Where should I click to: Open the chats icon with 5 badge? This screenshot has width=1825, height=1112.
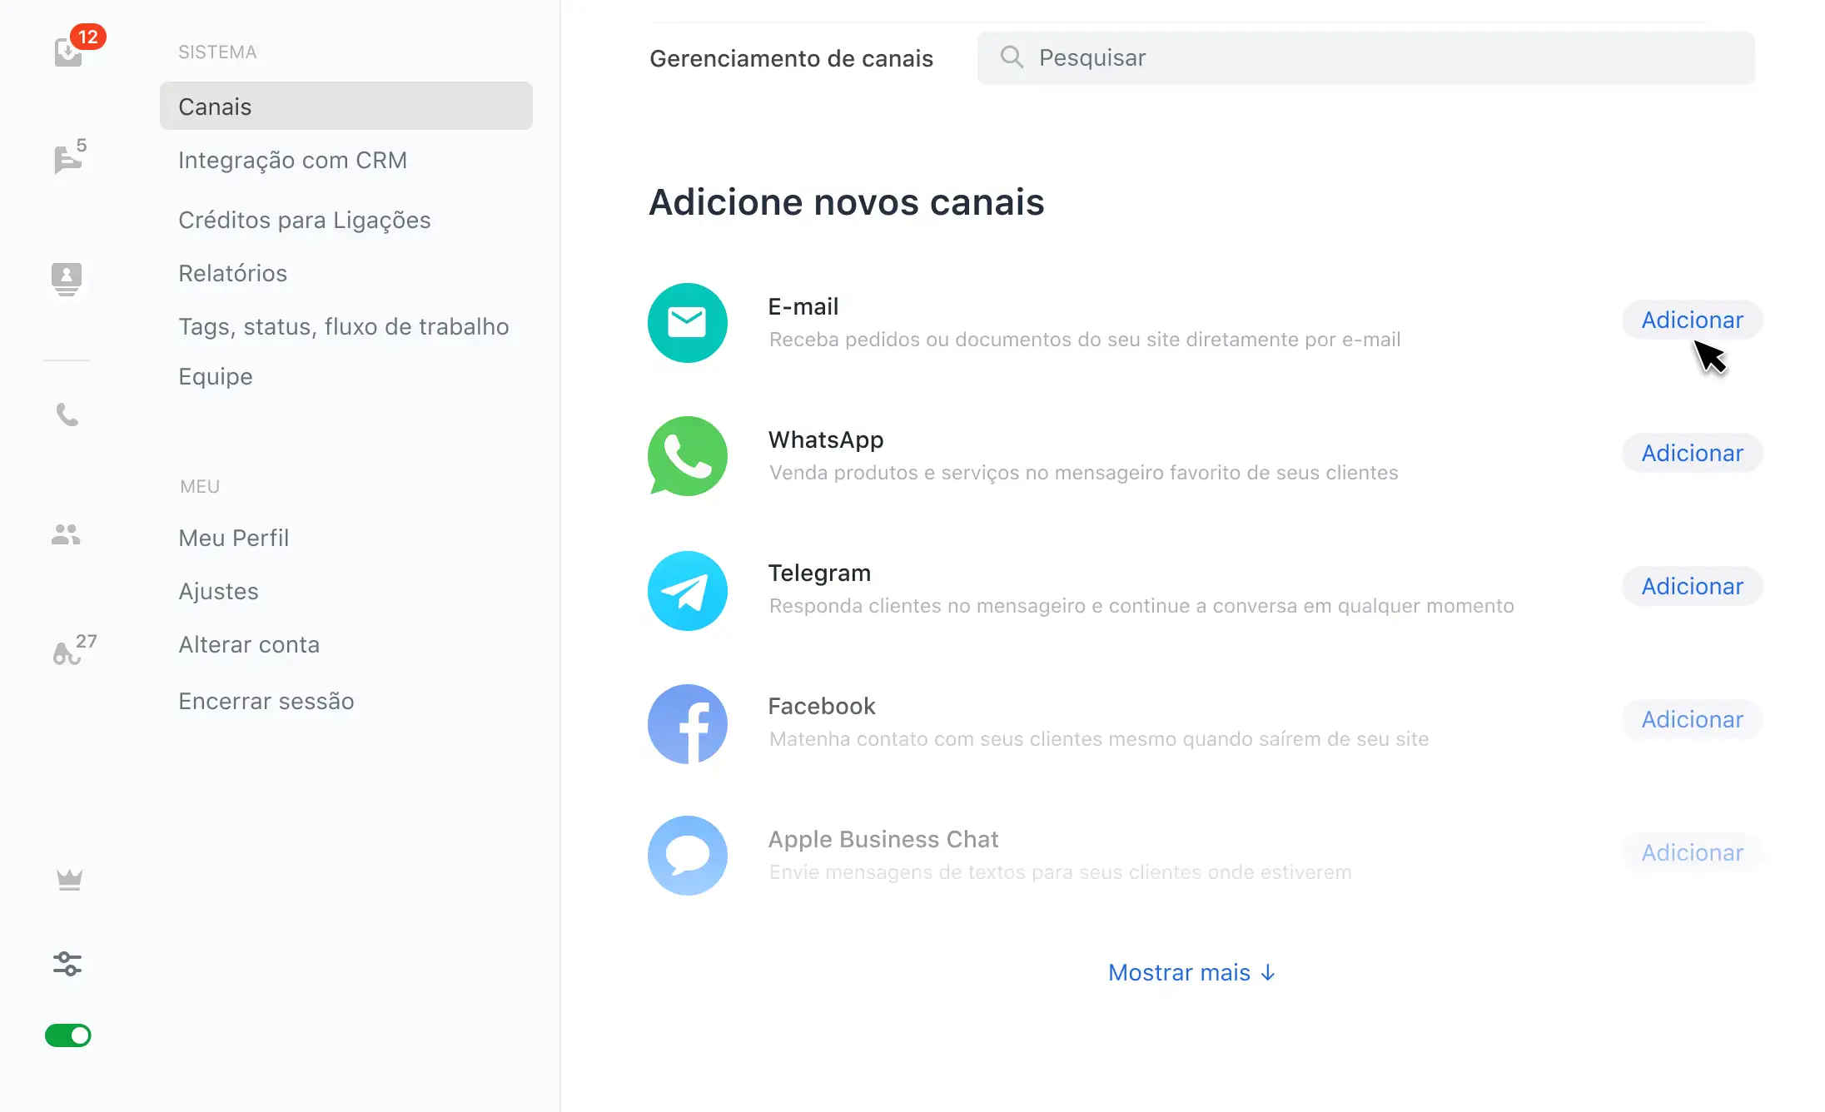coord(67,159)
